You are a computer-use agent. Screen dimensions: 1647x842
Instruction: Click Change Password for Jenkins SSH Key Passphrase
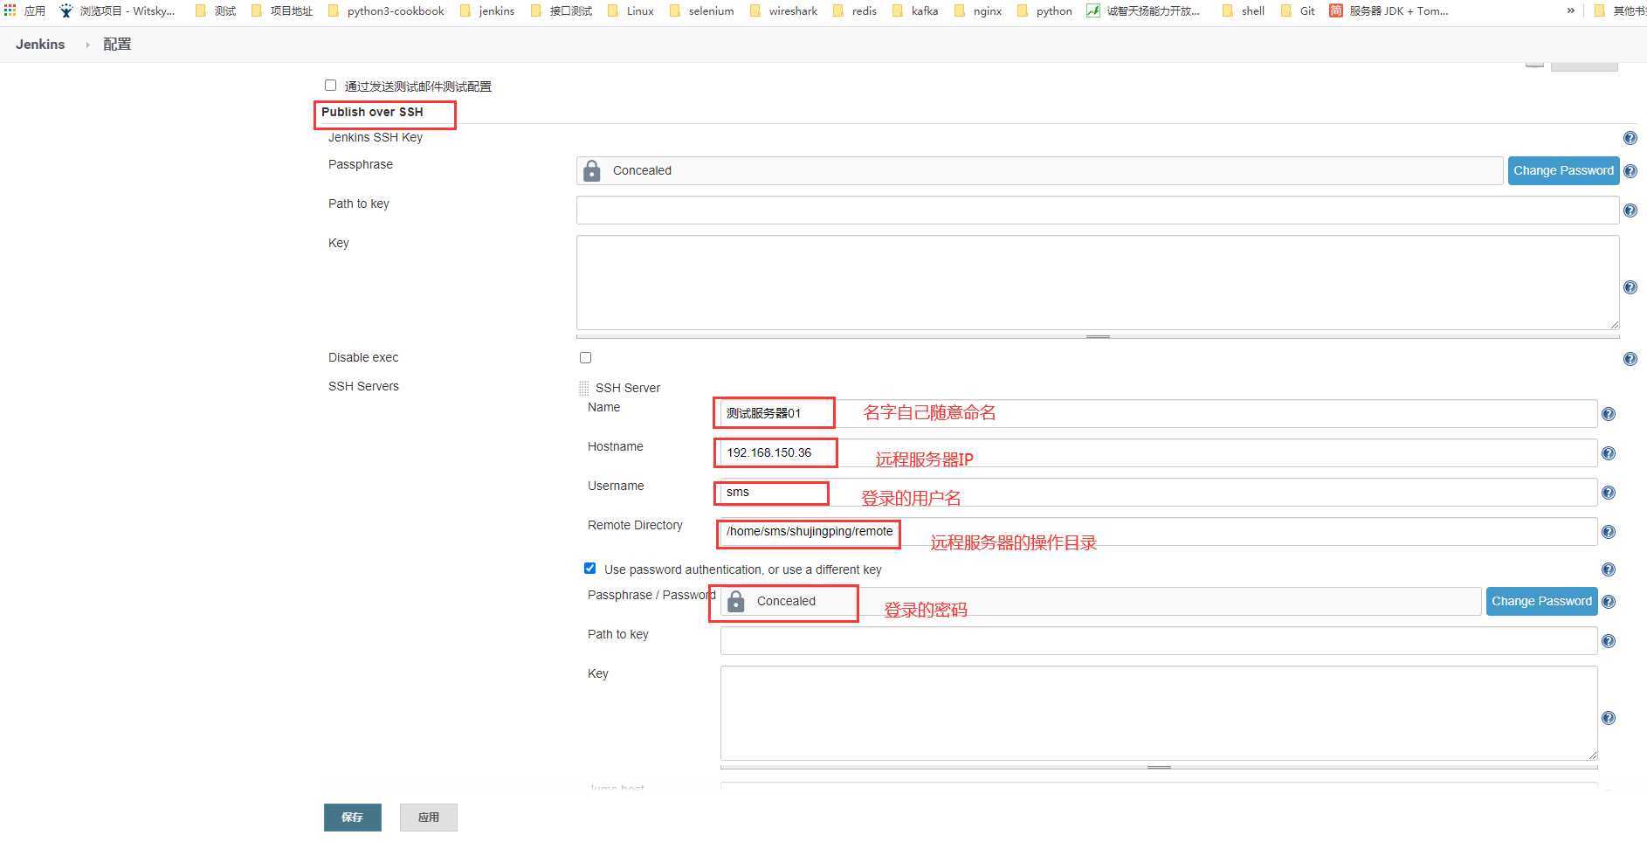point(1563,170)
